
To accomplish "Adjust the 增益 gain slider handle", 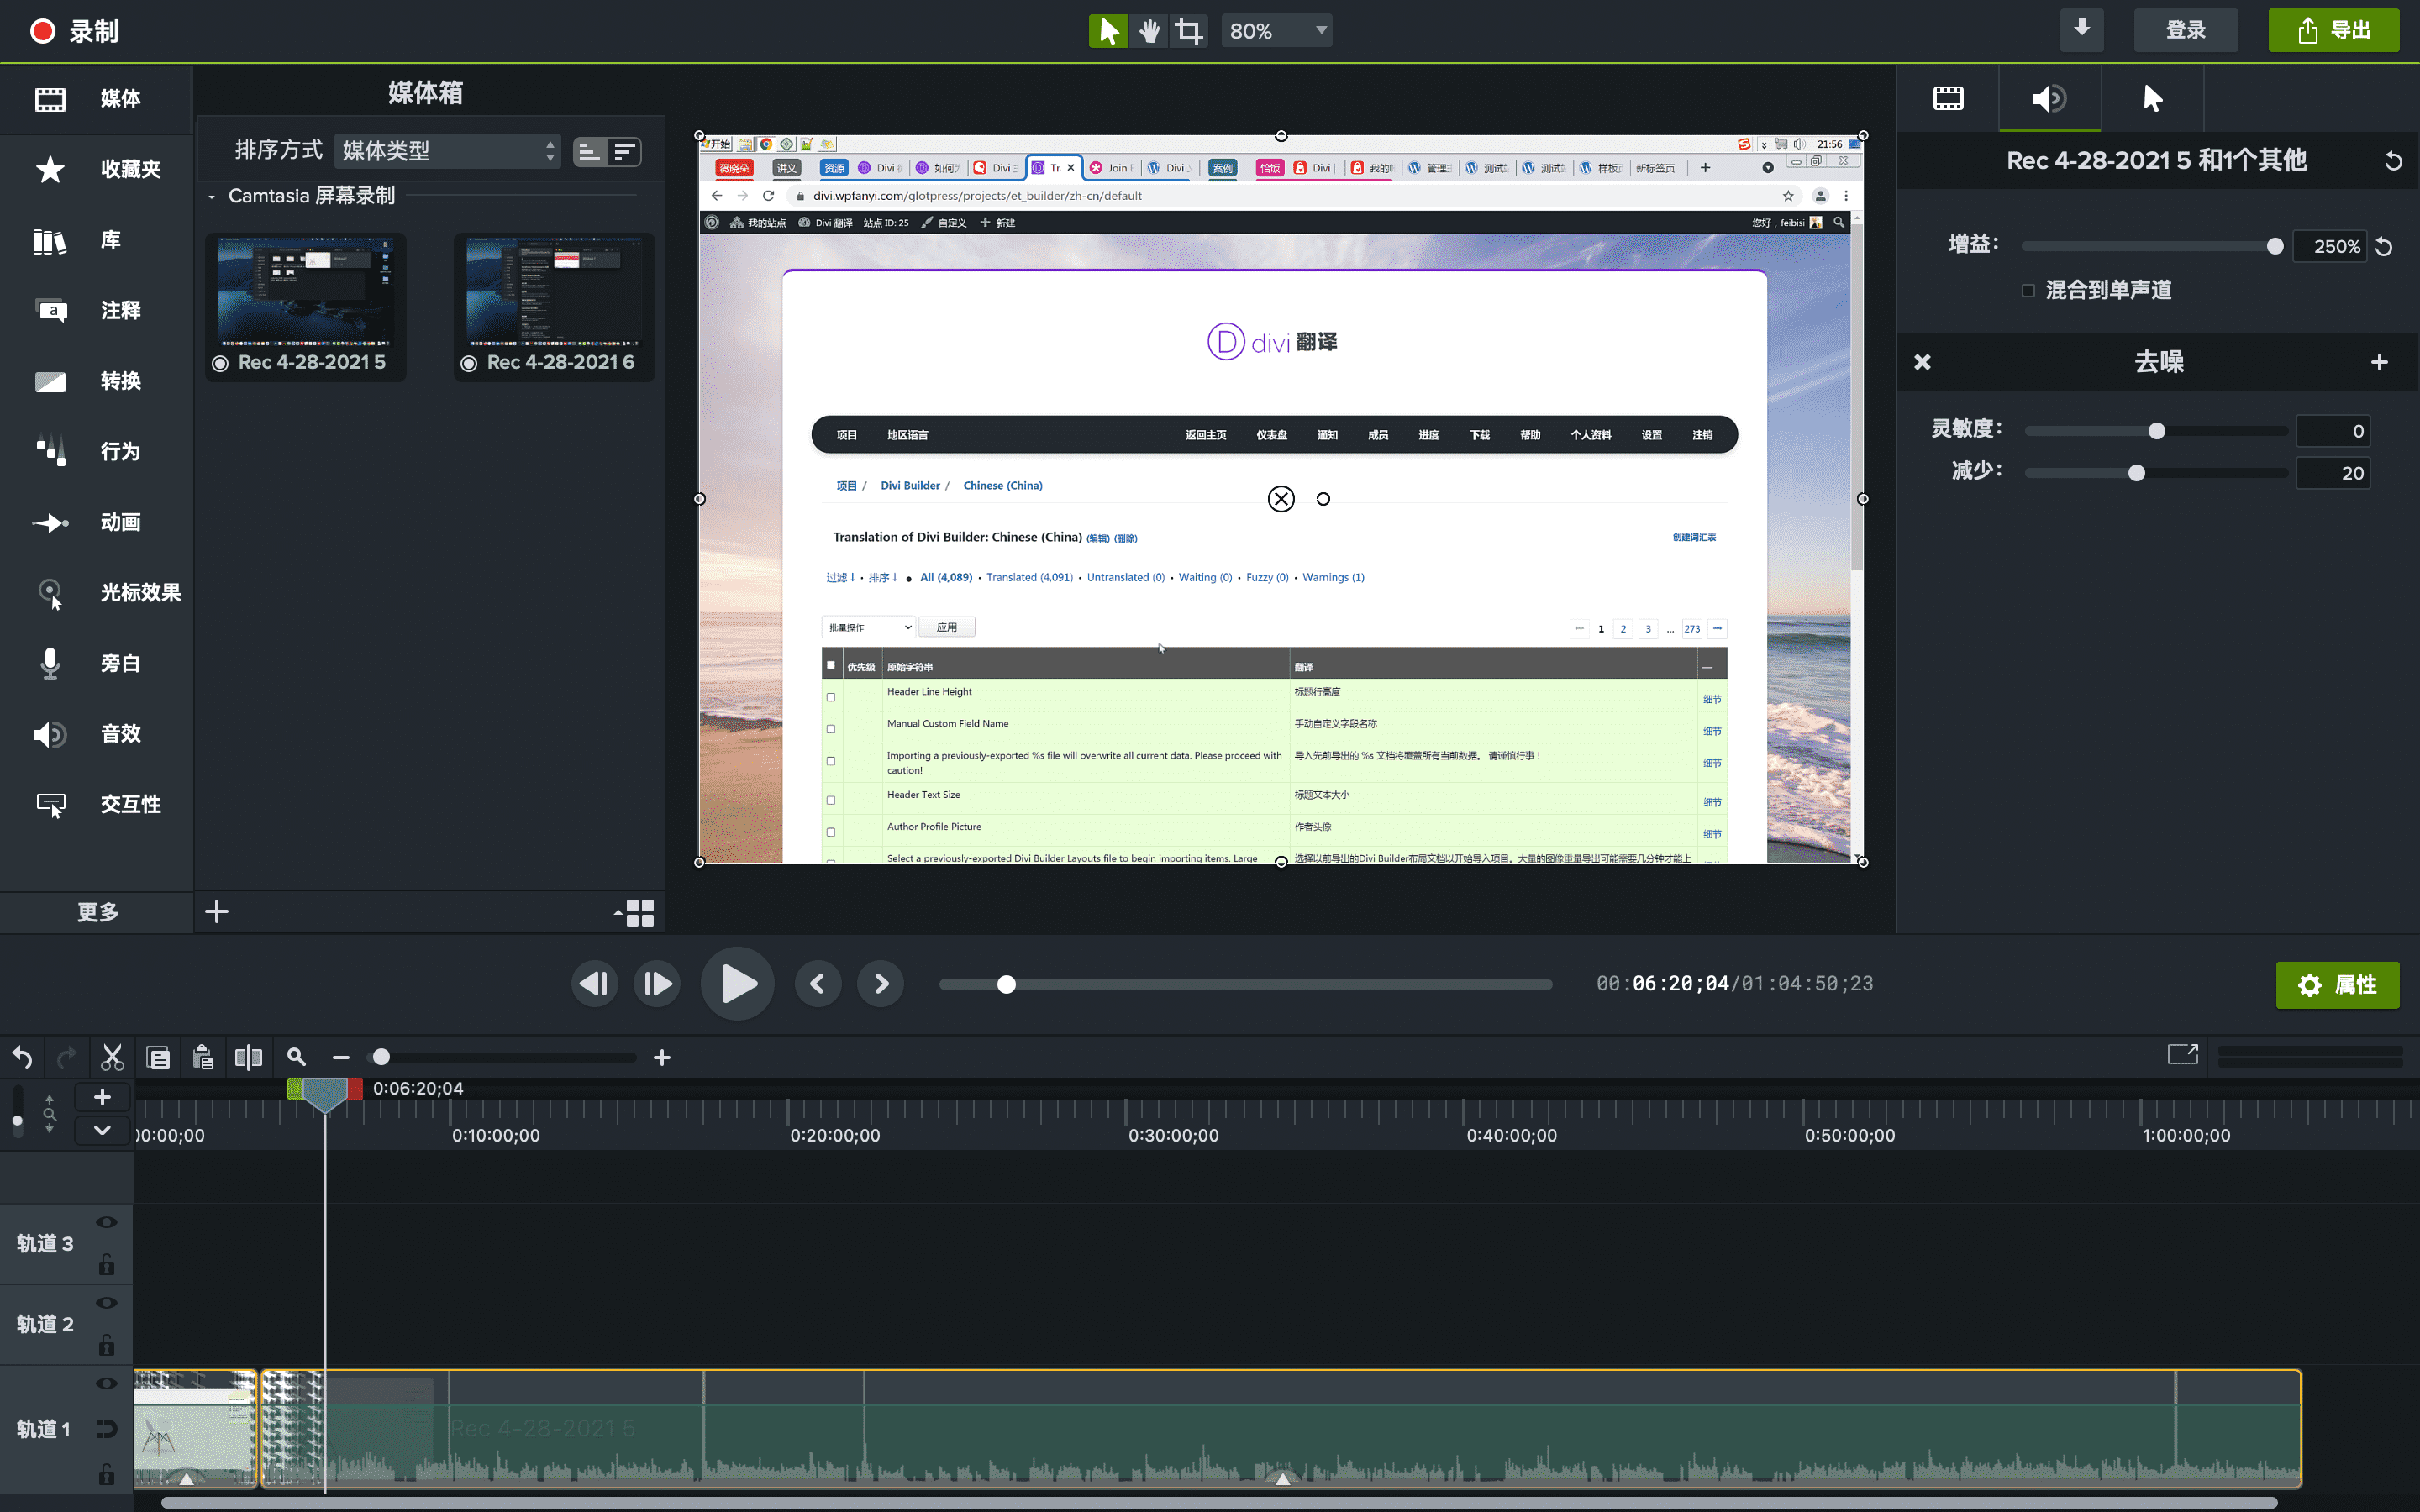I will [x=2275, y=246].
